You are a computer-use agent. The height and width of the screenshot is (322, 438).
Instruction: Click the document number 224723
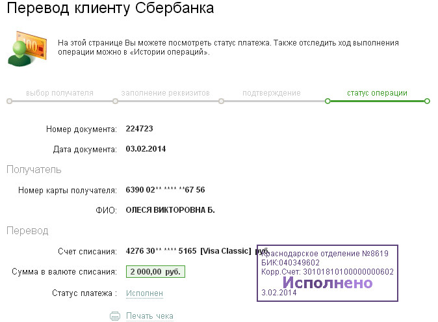coord(139,129)
